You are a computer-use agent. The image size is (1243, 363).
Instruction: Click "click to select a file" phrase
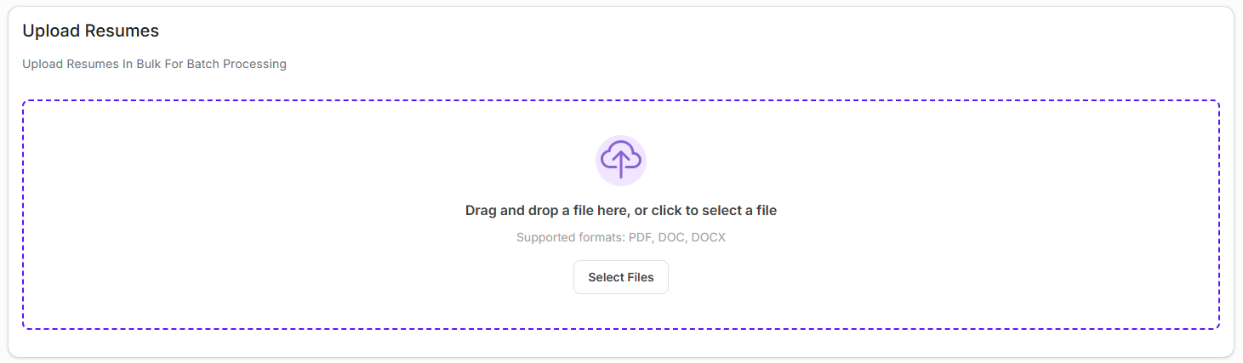click(714, 210)
